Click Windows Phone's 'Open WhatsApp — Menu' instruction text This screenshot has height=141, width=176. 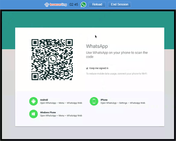(x=61, y=116)
